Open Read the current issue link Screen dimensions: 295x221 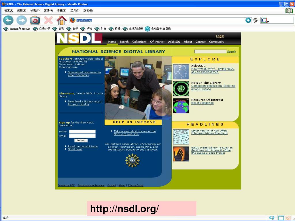pyautogui.click(x=83, y=146)
